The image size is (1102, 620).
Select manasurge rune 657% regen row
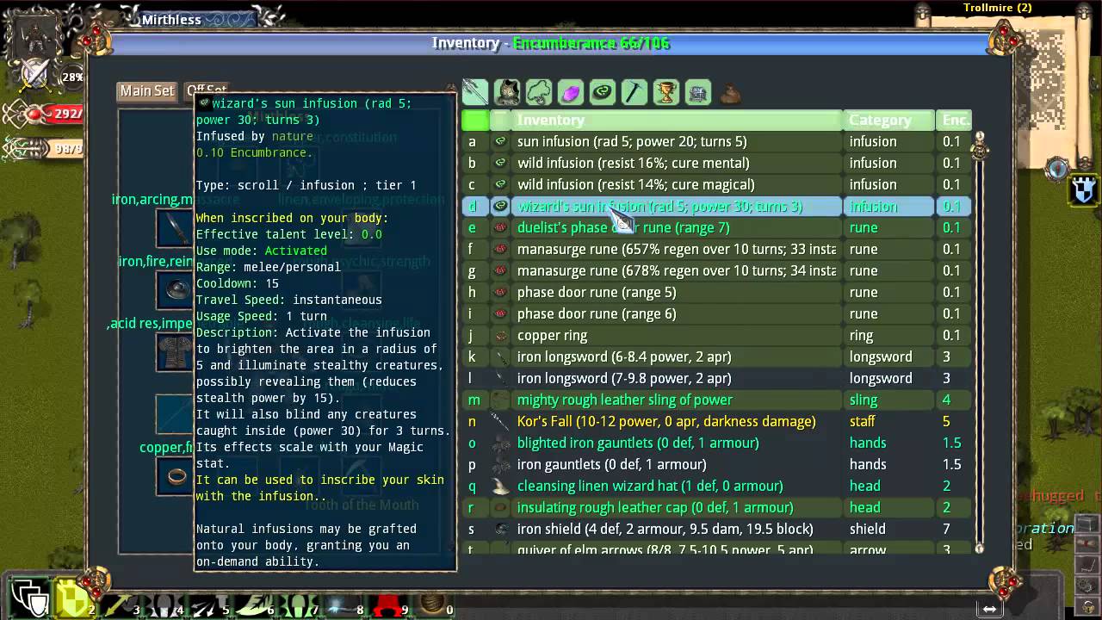(x=716, y=249)
